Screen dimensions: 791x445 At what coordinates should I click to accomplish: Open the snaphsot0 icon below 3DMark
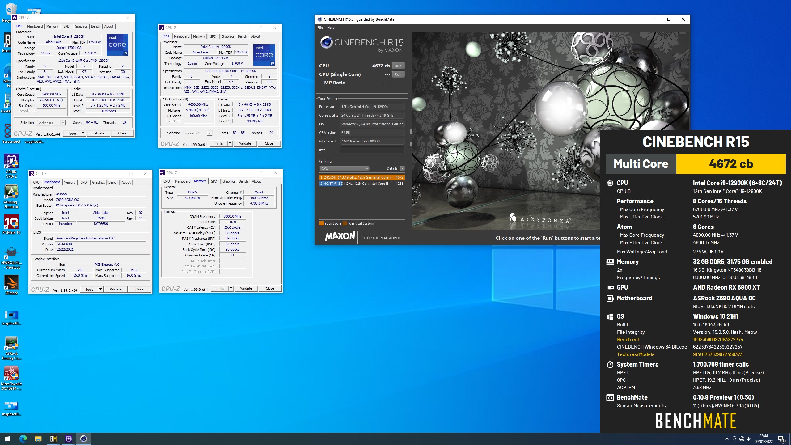(11, 318)
